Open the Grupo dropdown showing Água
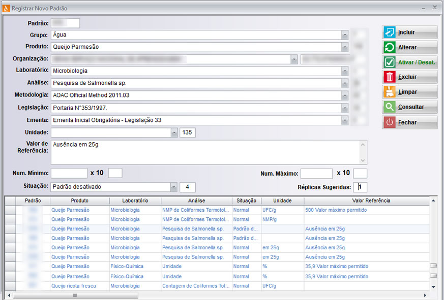Screen dimensions: 444x300 click(345, 35)
